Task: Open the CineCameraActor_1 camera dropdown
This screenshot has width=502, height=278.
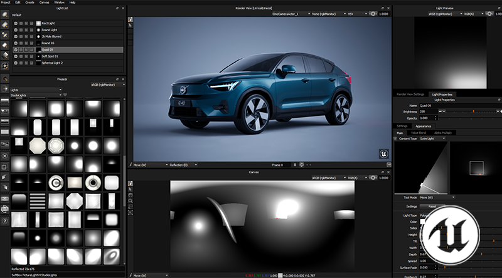Action: coord(291,14)
